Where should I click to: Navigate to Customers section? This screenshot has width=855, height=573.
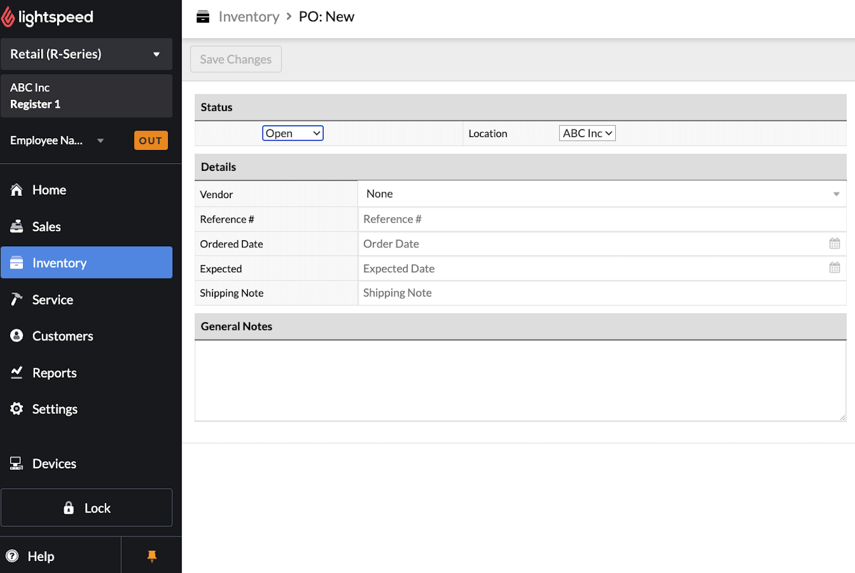tap(62, 336)
